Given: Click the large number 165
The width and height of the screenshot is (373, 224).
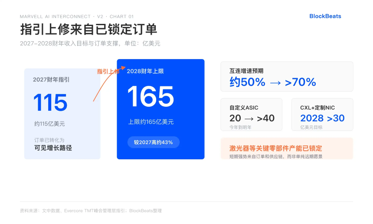Looking at the screenshot, I should coord(151,97).
